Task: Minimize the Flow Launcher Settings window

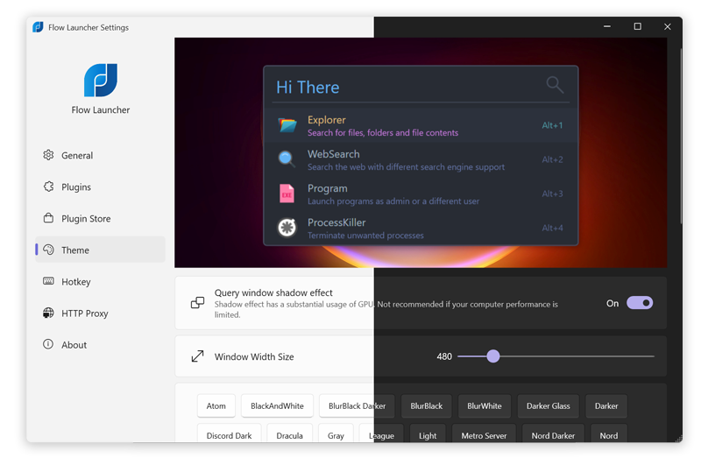Action: pos(607,27)
